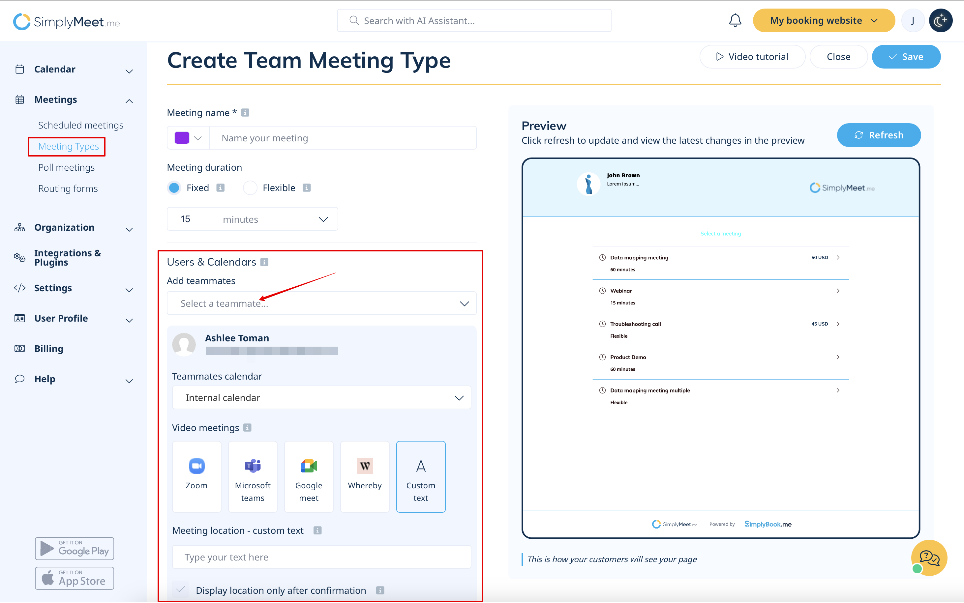Open Scheduled meetings in sidebar

click(x=80, y=125)
